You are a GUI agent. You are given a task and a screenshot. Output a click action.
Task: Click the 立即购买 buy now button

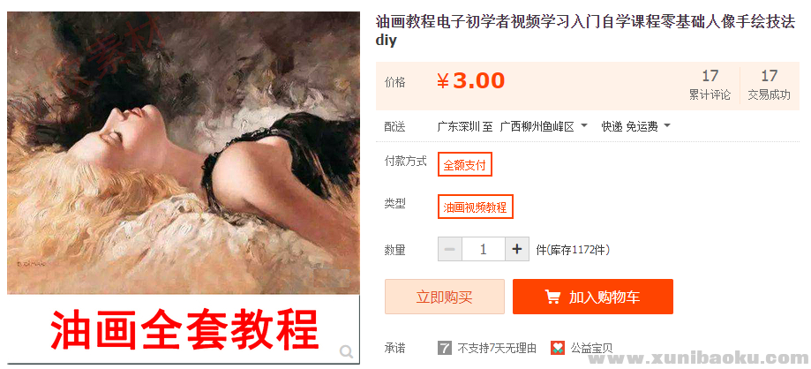tap(444, 297)
